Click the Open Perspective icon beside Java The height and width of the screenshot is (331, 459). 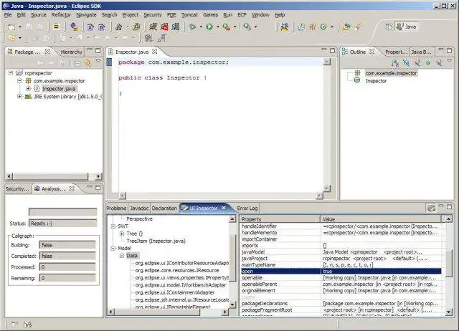[389, 27]
